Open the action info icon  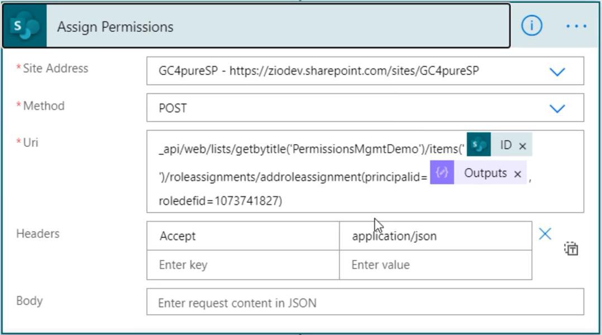coord(532,26)
